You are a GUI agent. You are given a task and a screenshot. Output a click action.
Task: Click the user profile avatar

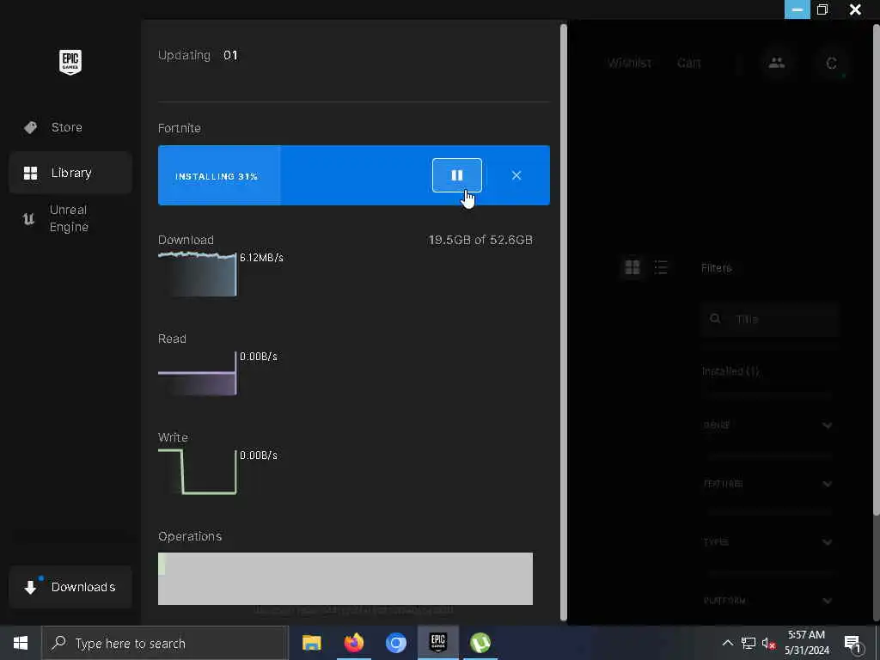coord(831,63)
